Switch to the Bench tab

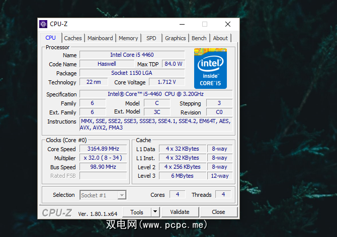click(x=199, y=38)
